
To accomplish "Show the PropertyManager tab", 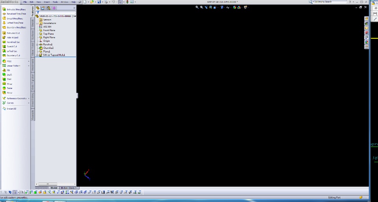I will (x=43, y=8).
